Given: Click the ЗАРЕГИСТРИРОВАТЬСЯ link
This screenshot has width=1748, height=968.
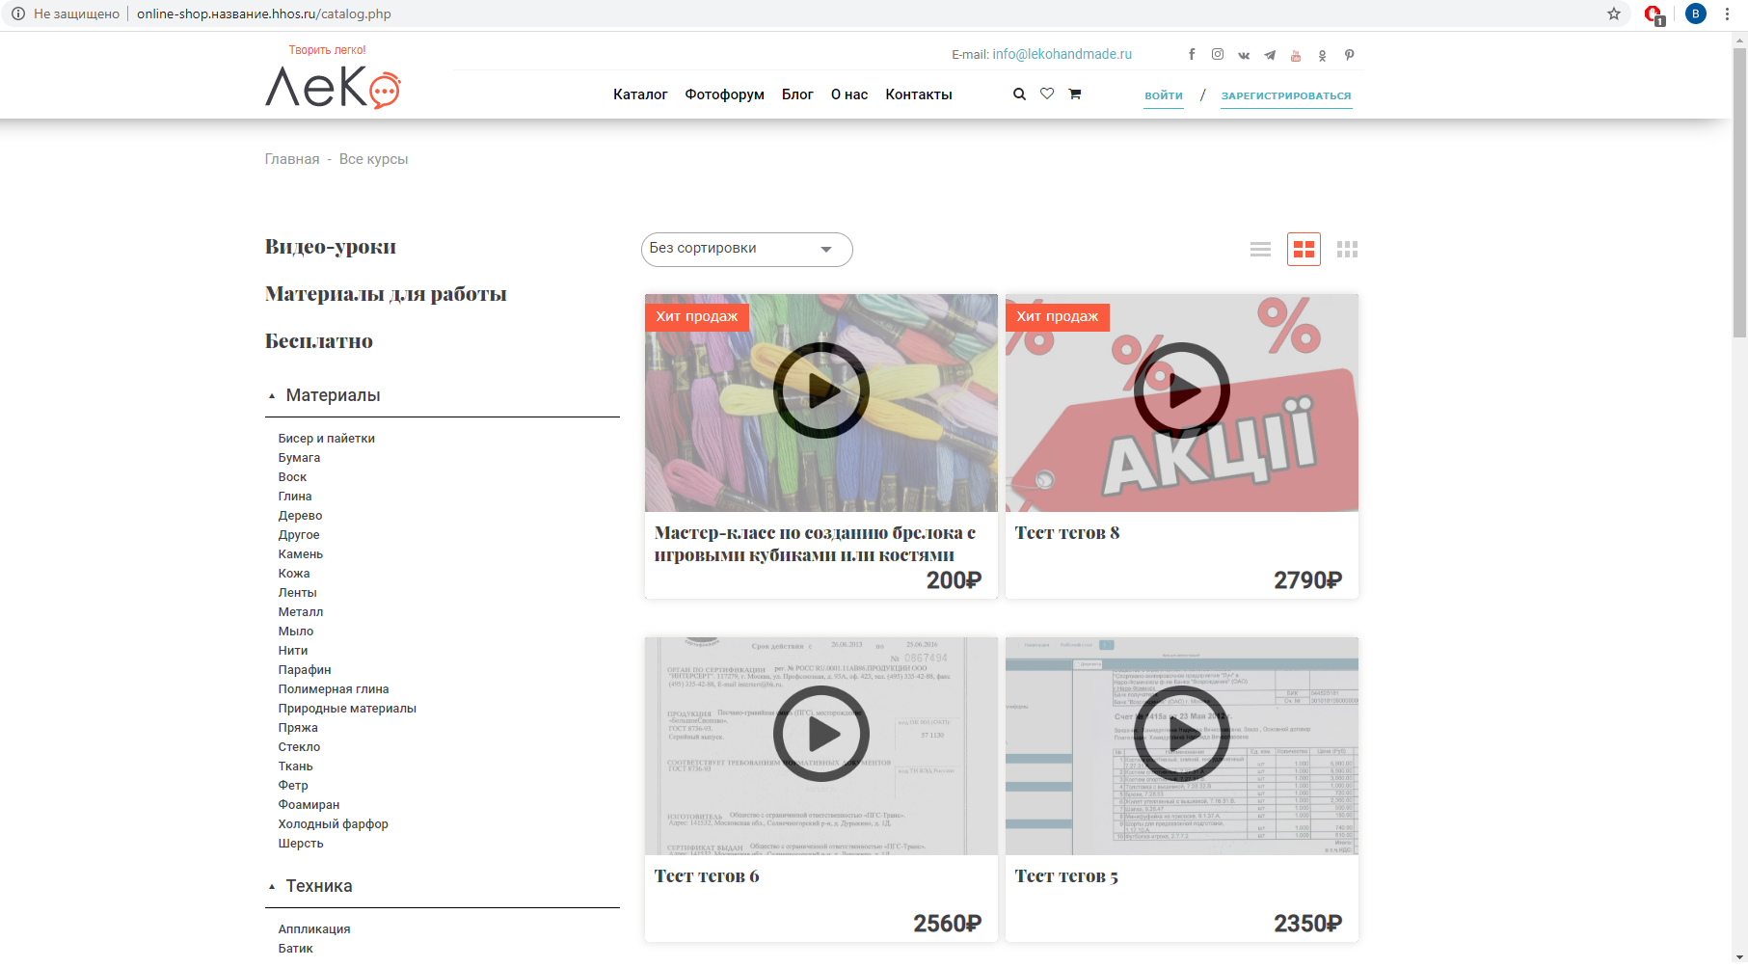Looking at the screenshot, I should pyautogui.click(x=1286, y=95).
